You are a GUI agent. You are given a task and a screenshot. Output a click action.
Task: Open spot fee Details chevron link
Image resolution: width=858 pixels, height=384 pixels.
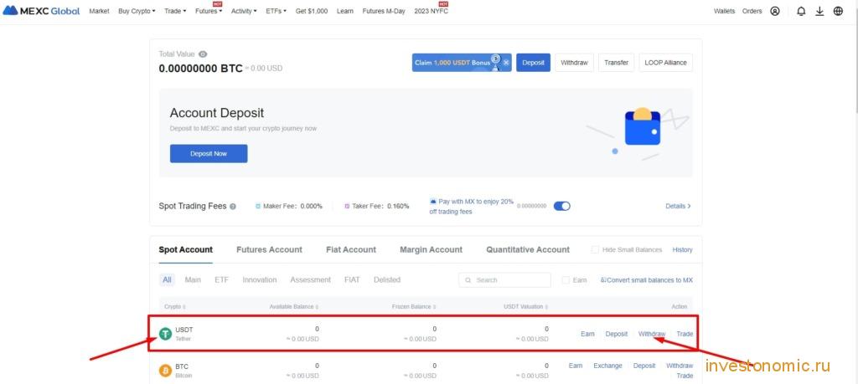678,207
